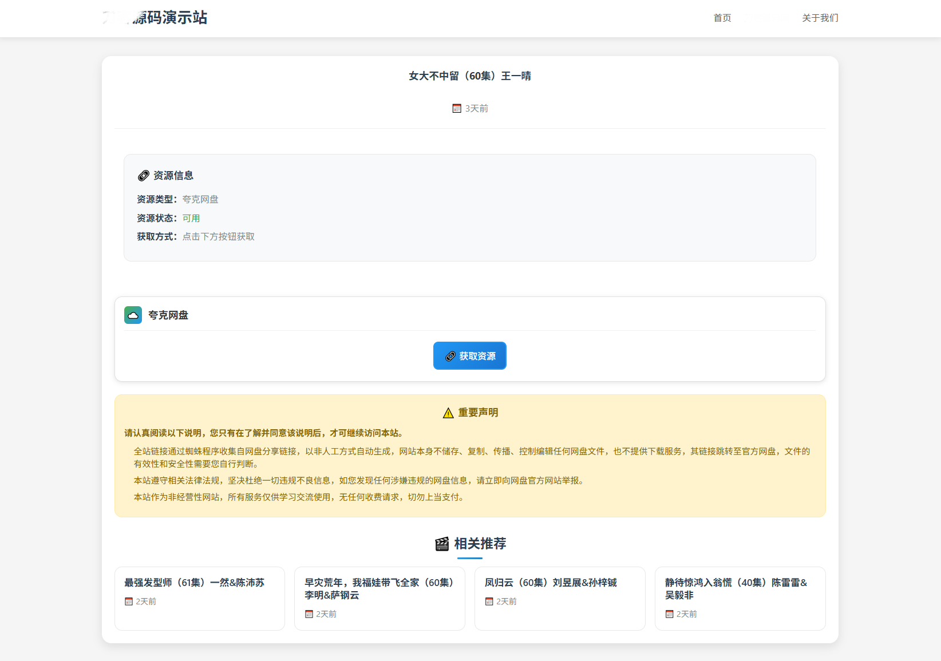Click the Quark cloud drive icon

click(133, 315)
